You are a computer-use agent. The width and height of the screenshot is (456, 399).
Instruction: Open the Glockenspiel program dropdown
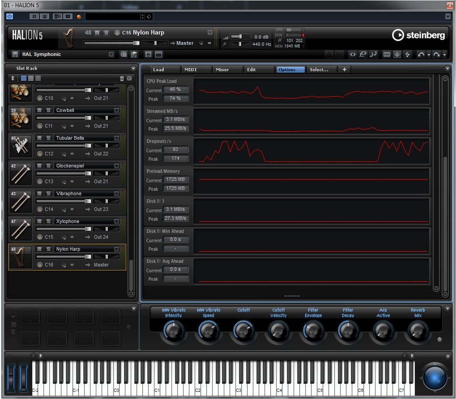pos(116,166)
